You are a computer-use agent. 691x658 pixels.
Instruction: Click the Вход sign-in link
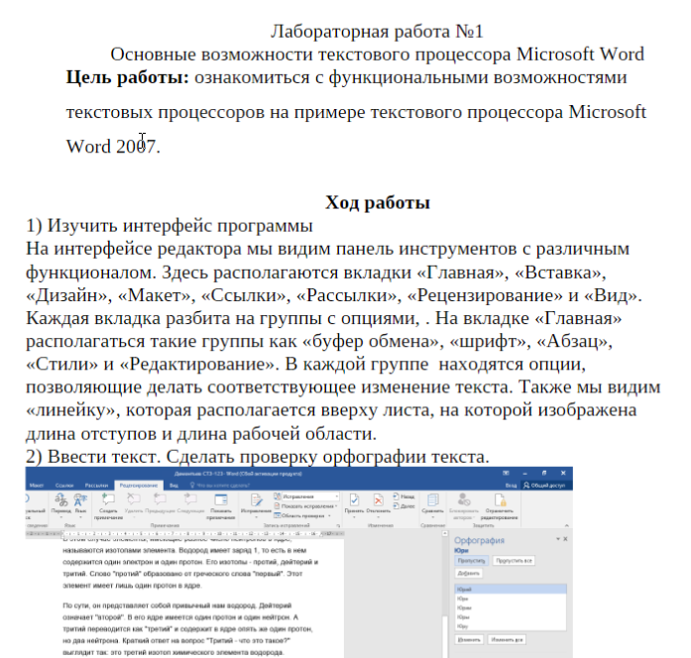coord(511,485)
